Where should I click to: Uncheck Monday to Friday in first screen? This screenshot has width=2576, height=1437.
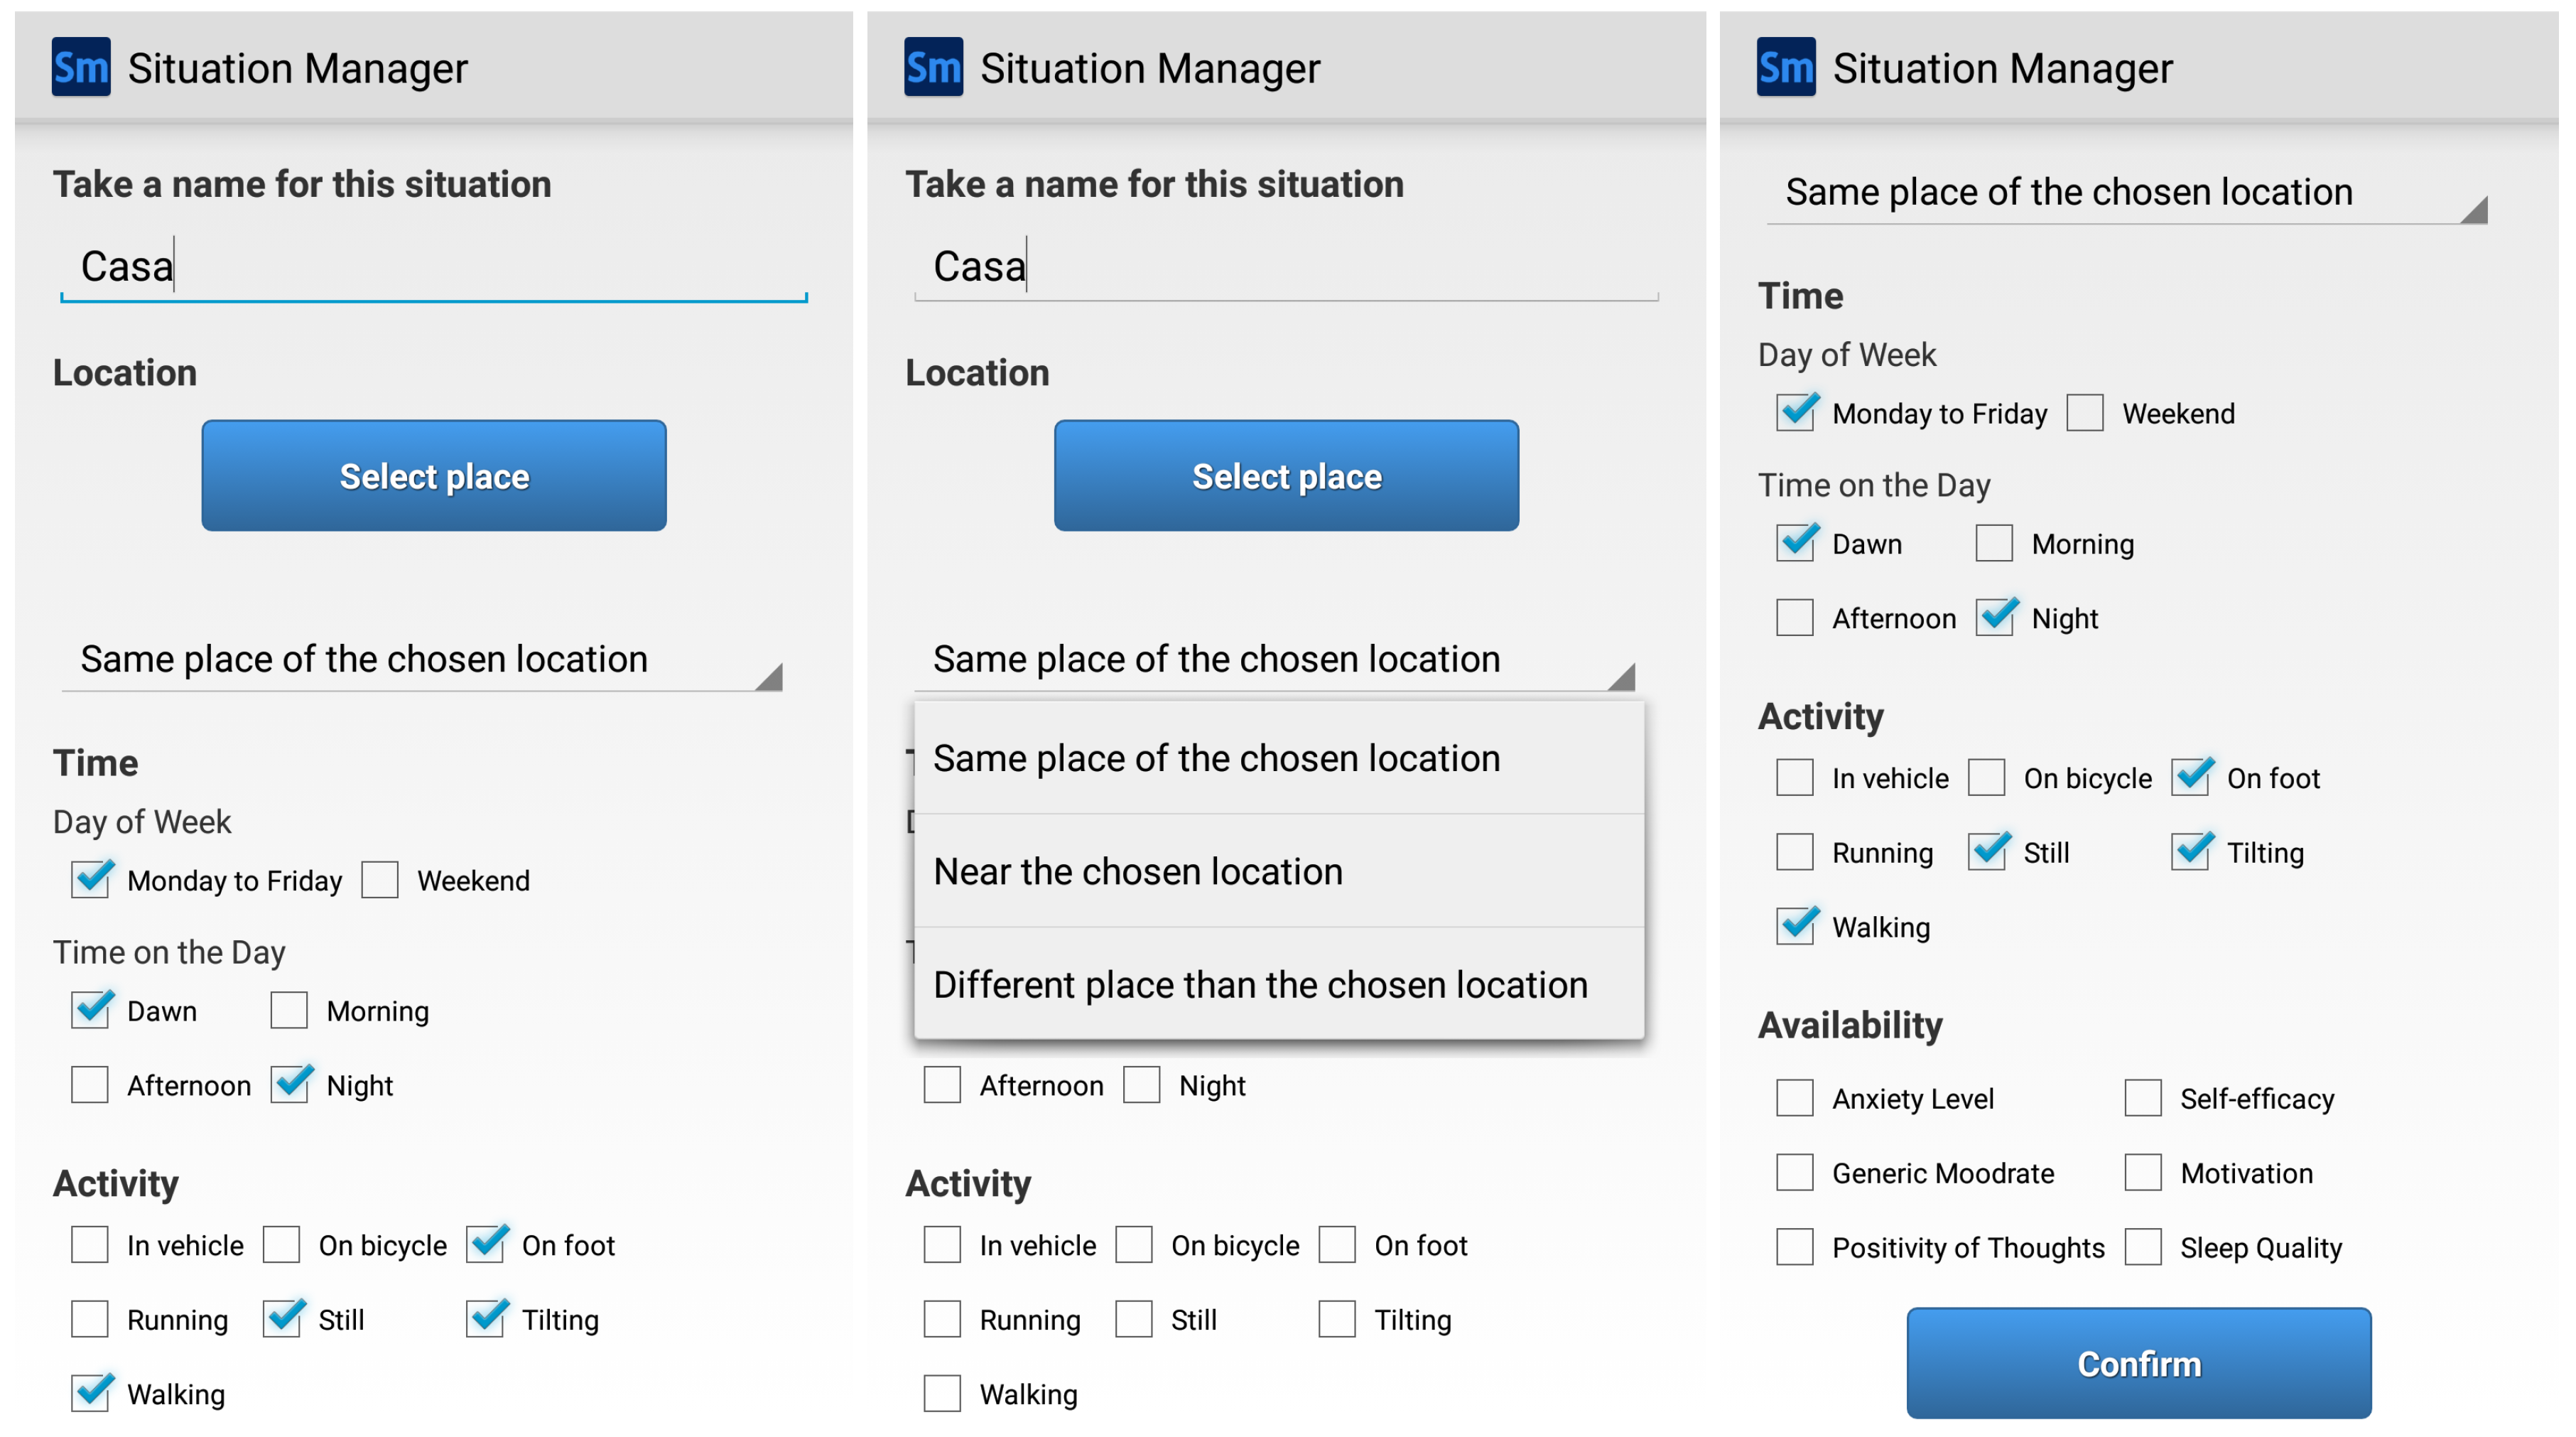(x=91, y=880)
